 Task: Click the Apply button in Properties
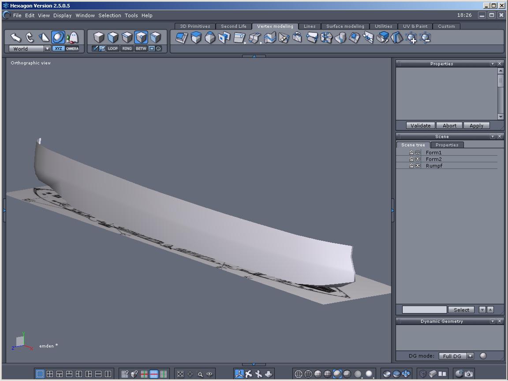point(476,126)
